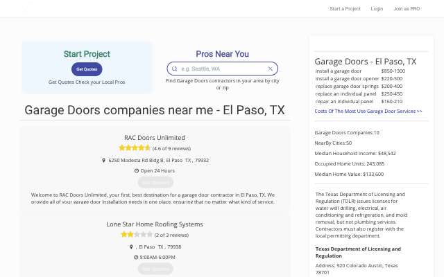444x277 pixels.
Task: Click the ', El Paso TX, 79938' address text
Action: pos(158,247)
